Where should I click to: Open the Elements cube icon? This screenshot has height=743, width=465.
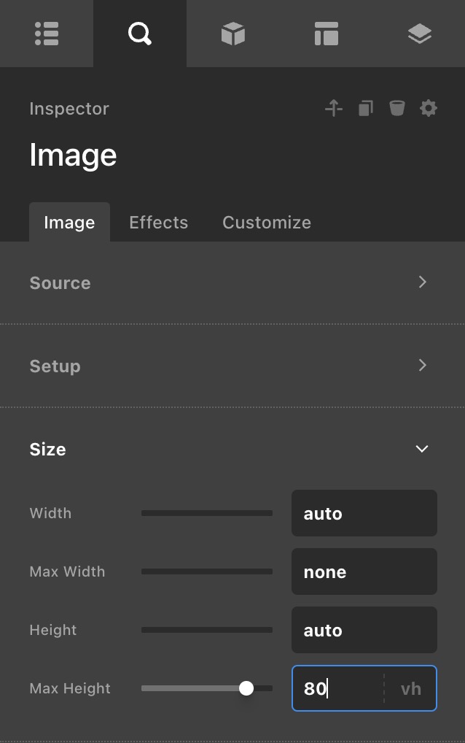tap(232, 34)
